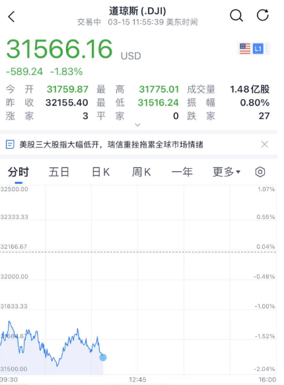The width and height of the screenshot is (284, 385).
Task: Tap the current price dot on chart
Action: point(103,357)
